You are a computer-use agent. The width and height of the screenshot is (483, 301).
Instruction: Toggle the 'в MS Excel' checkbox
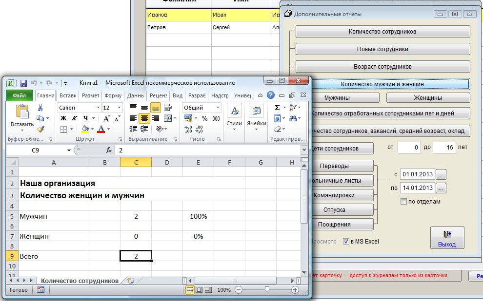[x=346, y=242]
